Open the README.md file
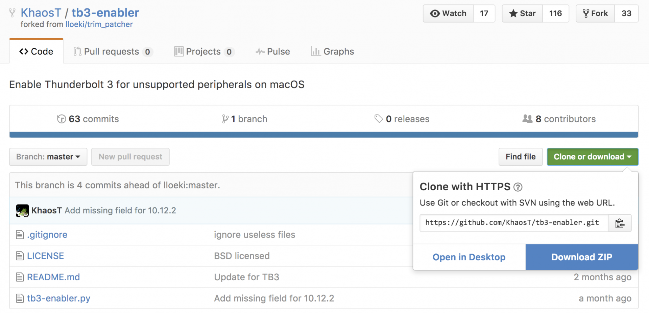Viewport: 649px width, 313px height. pyautogui.click(x=53, y=277)
